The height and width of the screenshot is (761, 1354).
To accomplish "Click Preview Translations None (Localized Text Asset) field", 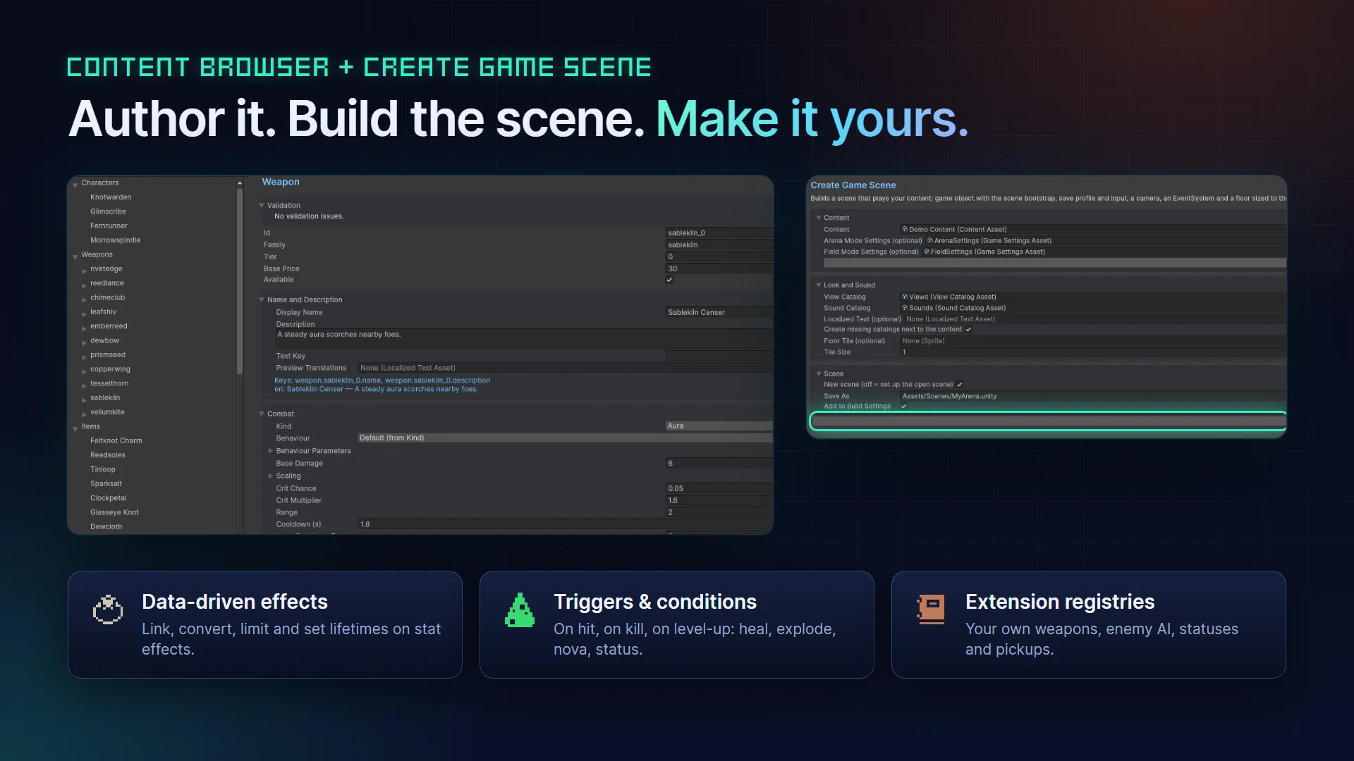I will point(565,368).
